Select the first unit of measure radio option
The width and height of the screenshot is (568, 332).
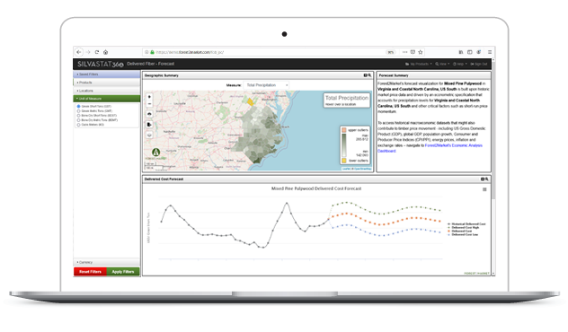coord(78,106)
